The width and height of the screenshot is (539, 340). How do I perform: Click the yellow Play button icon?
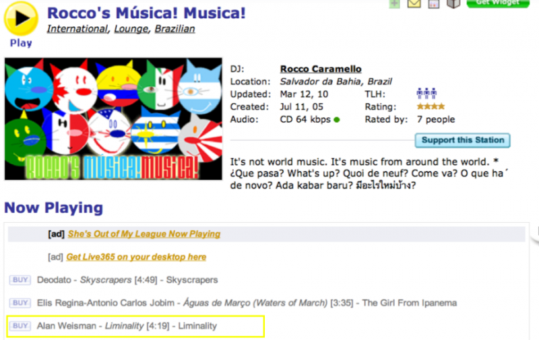pyautogui.click(x=21, y=18)
